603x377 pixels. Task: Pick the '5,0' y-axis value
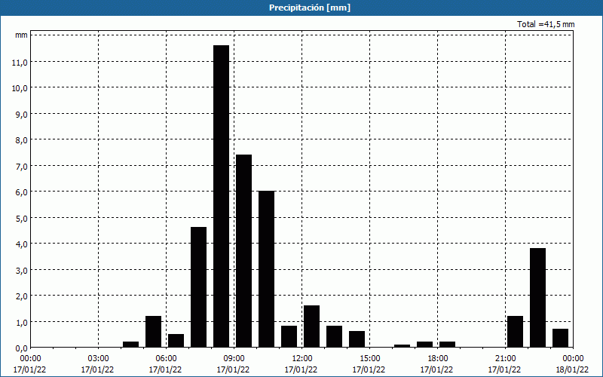click(x=22, y=218)
